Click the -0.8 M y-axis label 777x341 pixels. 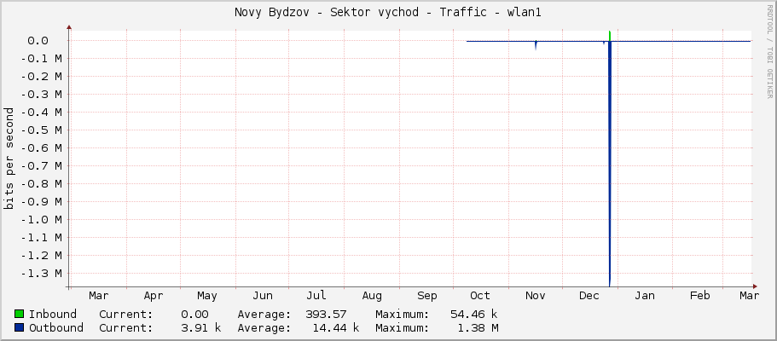[x=41, y=184]
